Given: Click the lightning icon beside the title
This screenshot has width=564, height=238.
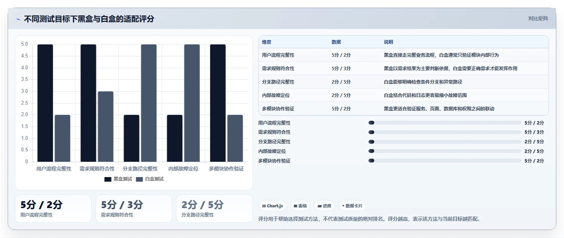Looking at the screenshot, I should coord(18,19).
